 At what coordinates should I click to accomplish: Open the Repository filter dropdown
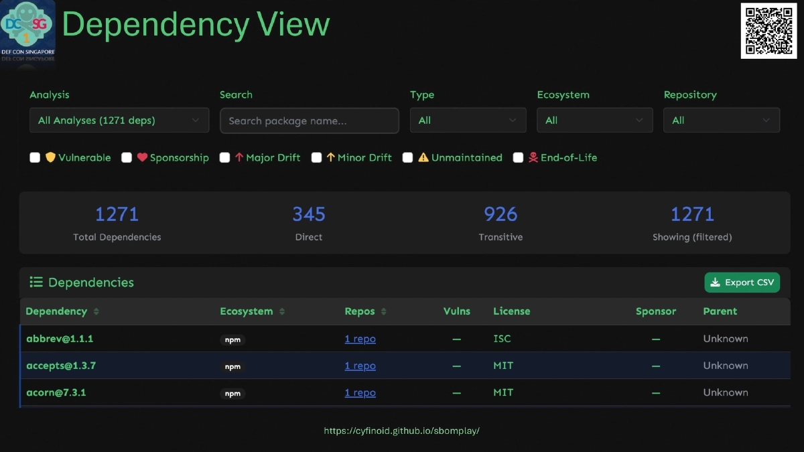721,121
